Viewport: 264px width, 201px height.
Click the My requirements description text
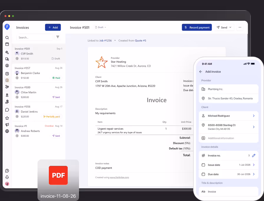pos(105,113)
